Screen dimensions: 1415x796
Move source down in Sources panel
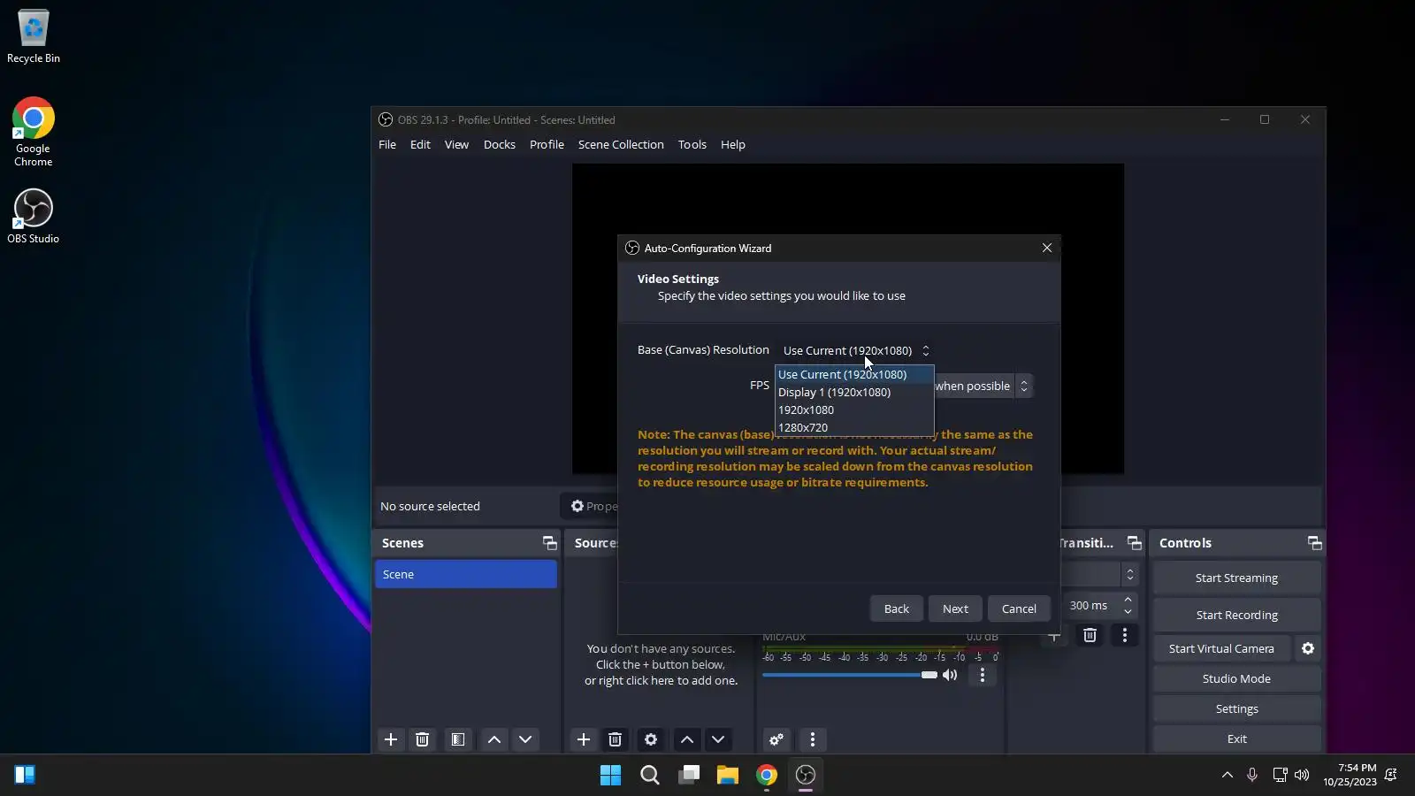pyautogui.click(x=718, y=739)
